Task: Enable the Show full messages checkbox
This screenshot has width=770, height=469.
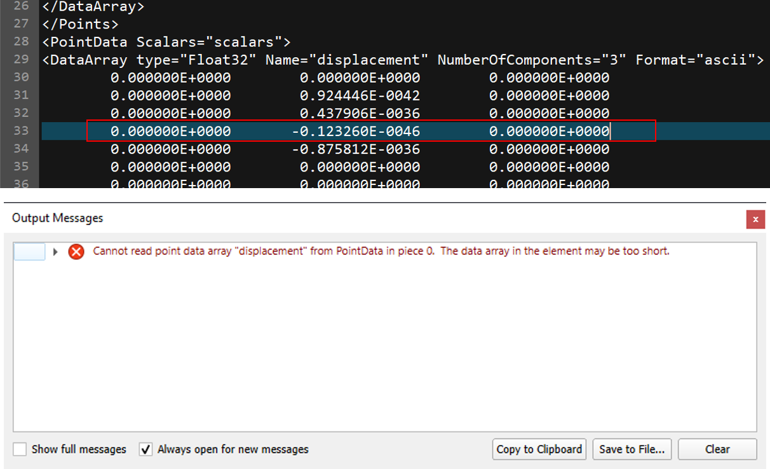Action: pos(20,449)
